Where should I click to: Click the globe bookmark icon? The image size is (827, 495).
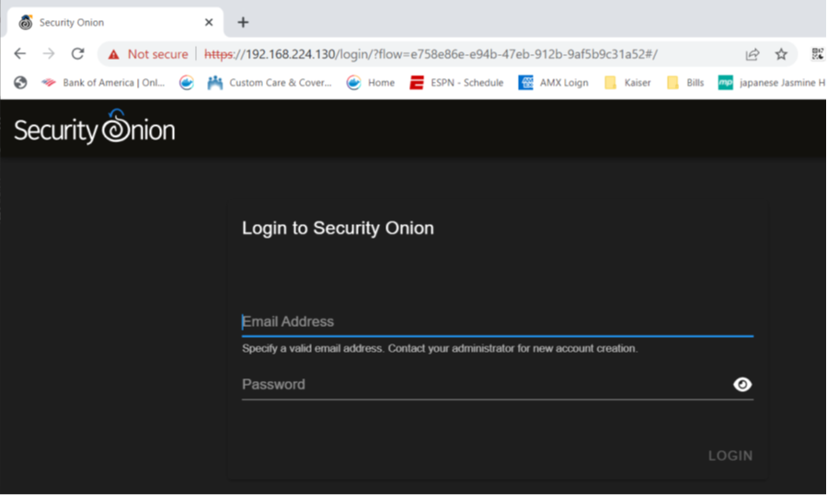[20, 83]
